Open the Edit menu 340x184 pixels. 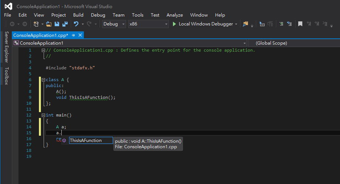pos(23,15)
